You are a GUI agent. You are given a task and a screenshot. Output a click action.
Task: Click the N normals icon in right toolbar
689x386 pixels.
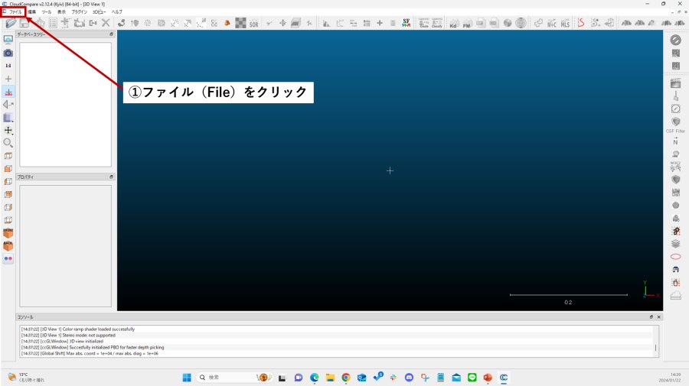[x=675, y=141]
